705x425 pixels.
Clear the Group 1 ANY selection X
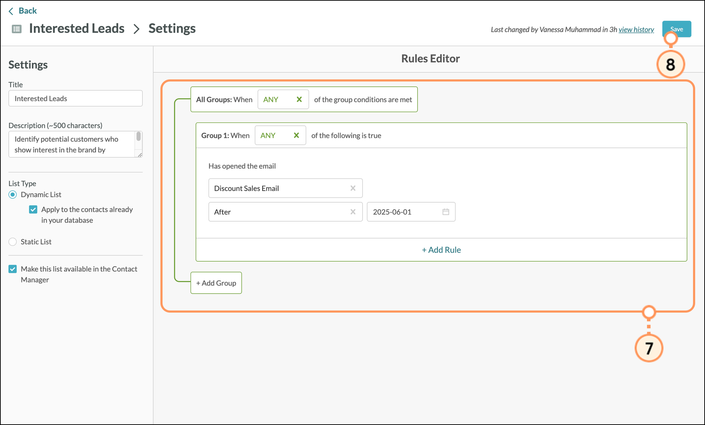[296, 135]
